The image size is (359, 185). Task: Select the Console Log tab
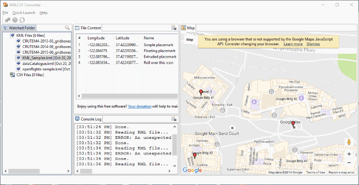click(88, 119)
